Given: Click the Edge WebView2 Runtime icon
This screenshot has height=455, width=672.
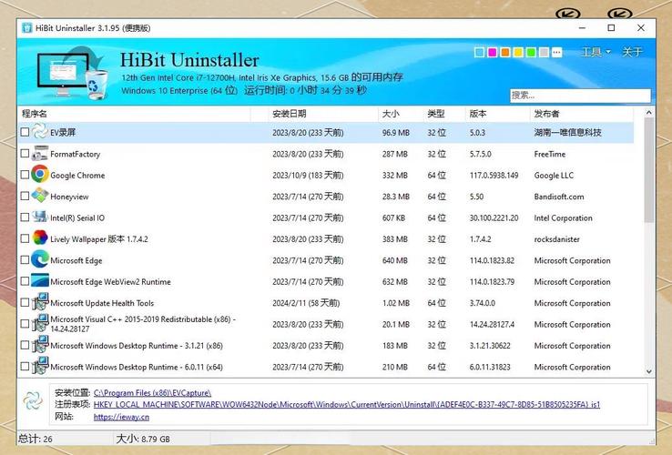Looking at the screenshot, I should click(40, 280).
